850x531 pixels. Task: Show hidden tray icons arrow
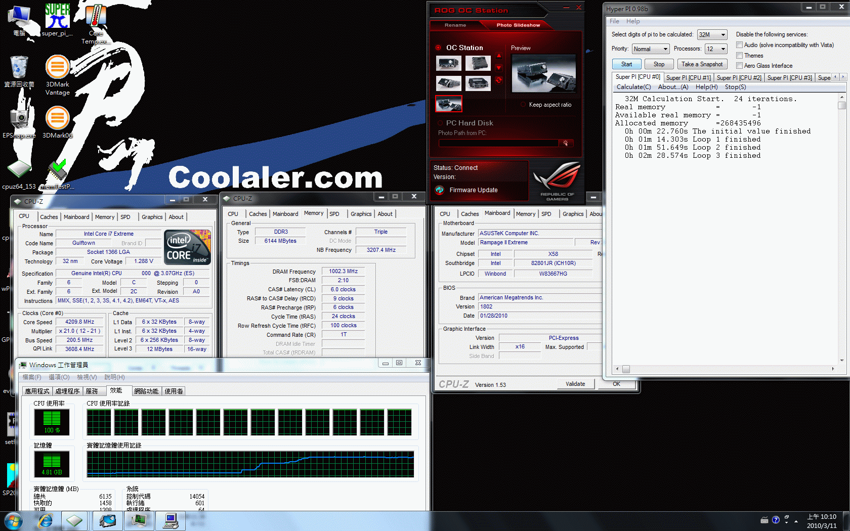click(796, 521)
